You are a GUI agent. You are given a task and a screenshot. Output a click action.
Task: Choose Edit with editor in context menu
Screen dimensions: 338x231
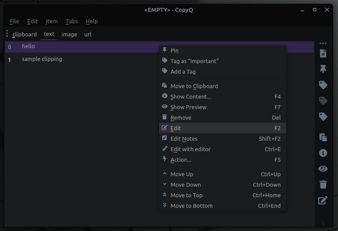223,149
